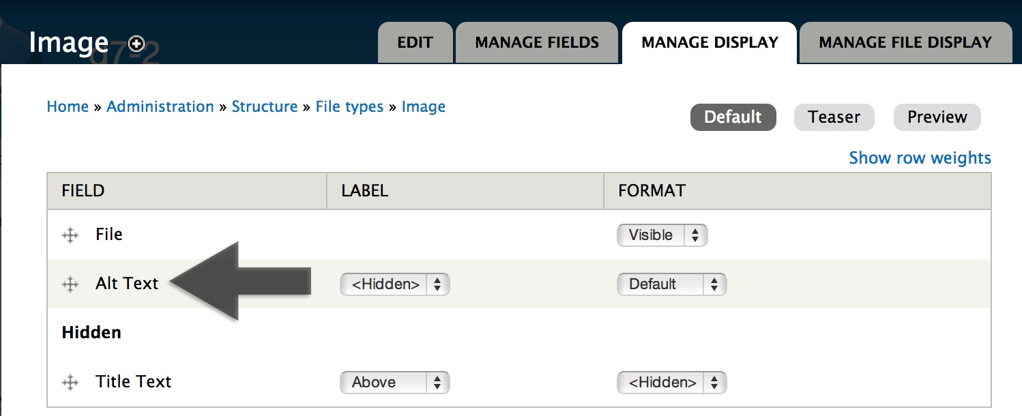The height and width of the screenshot is (416, 1022).
Task: Open the Administration breadcrumb link
Action: coord(160,106)
